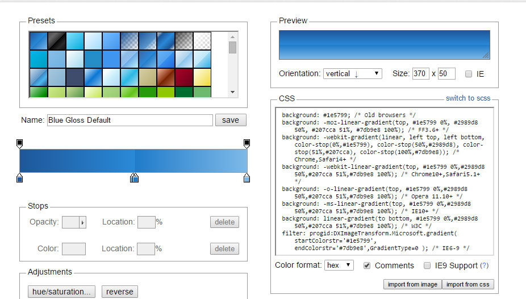Open the opacity slider arrow in Stops

click(x=82, y=222)
